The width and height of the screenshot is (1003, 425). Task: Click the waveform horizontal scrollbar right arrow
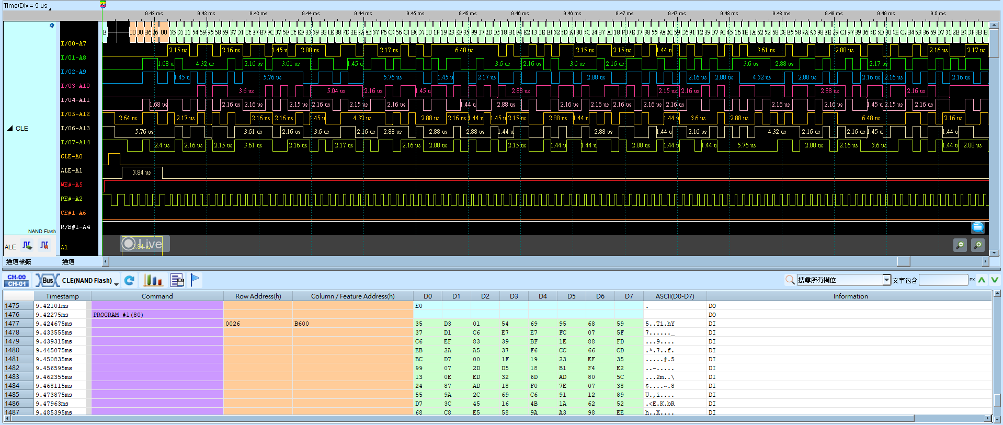point(986,261)
